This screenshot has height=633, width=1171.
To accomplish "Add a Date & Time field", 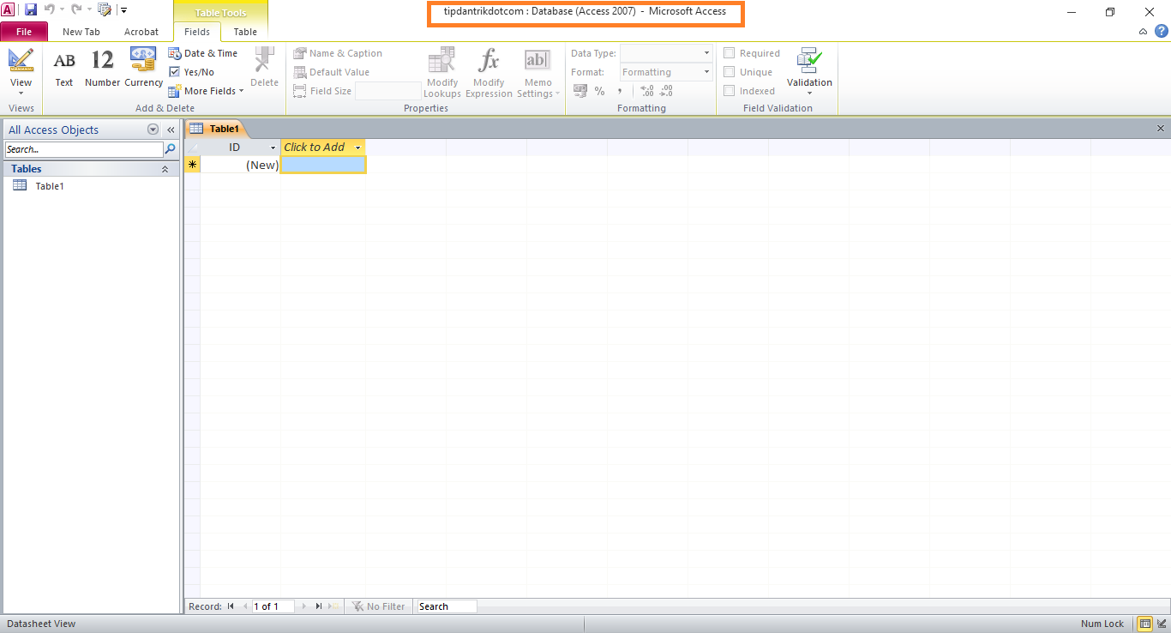I will click(203, 53).
